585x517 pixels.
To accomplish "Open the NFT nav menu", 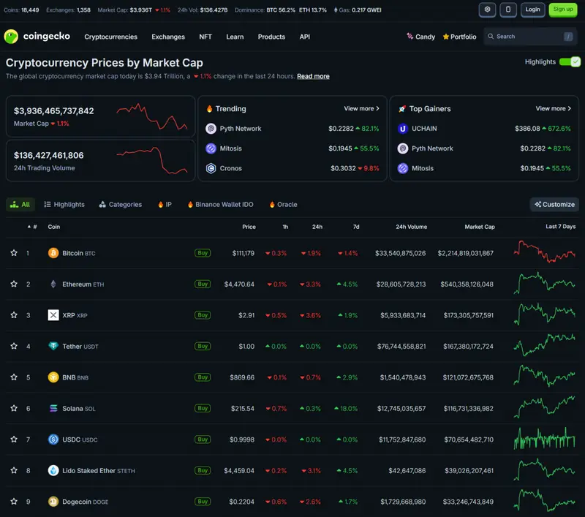I will [x=205, y=37].
